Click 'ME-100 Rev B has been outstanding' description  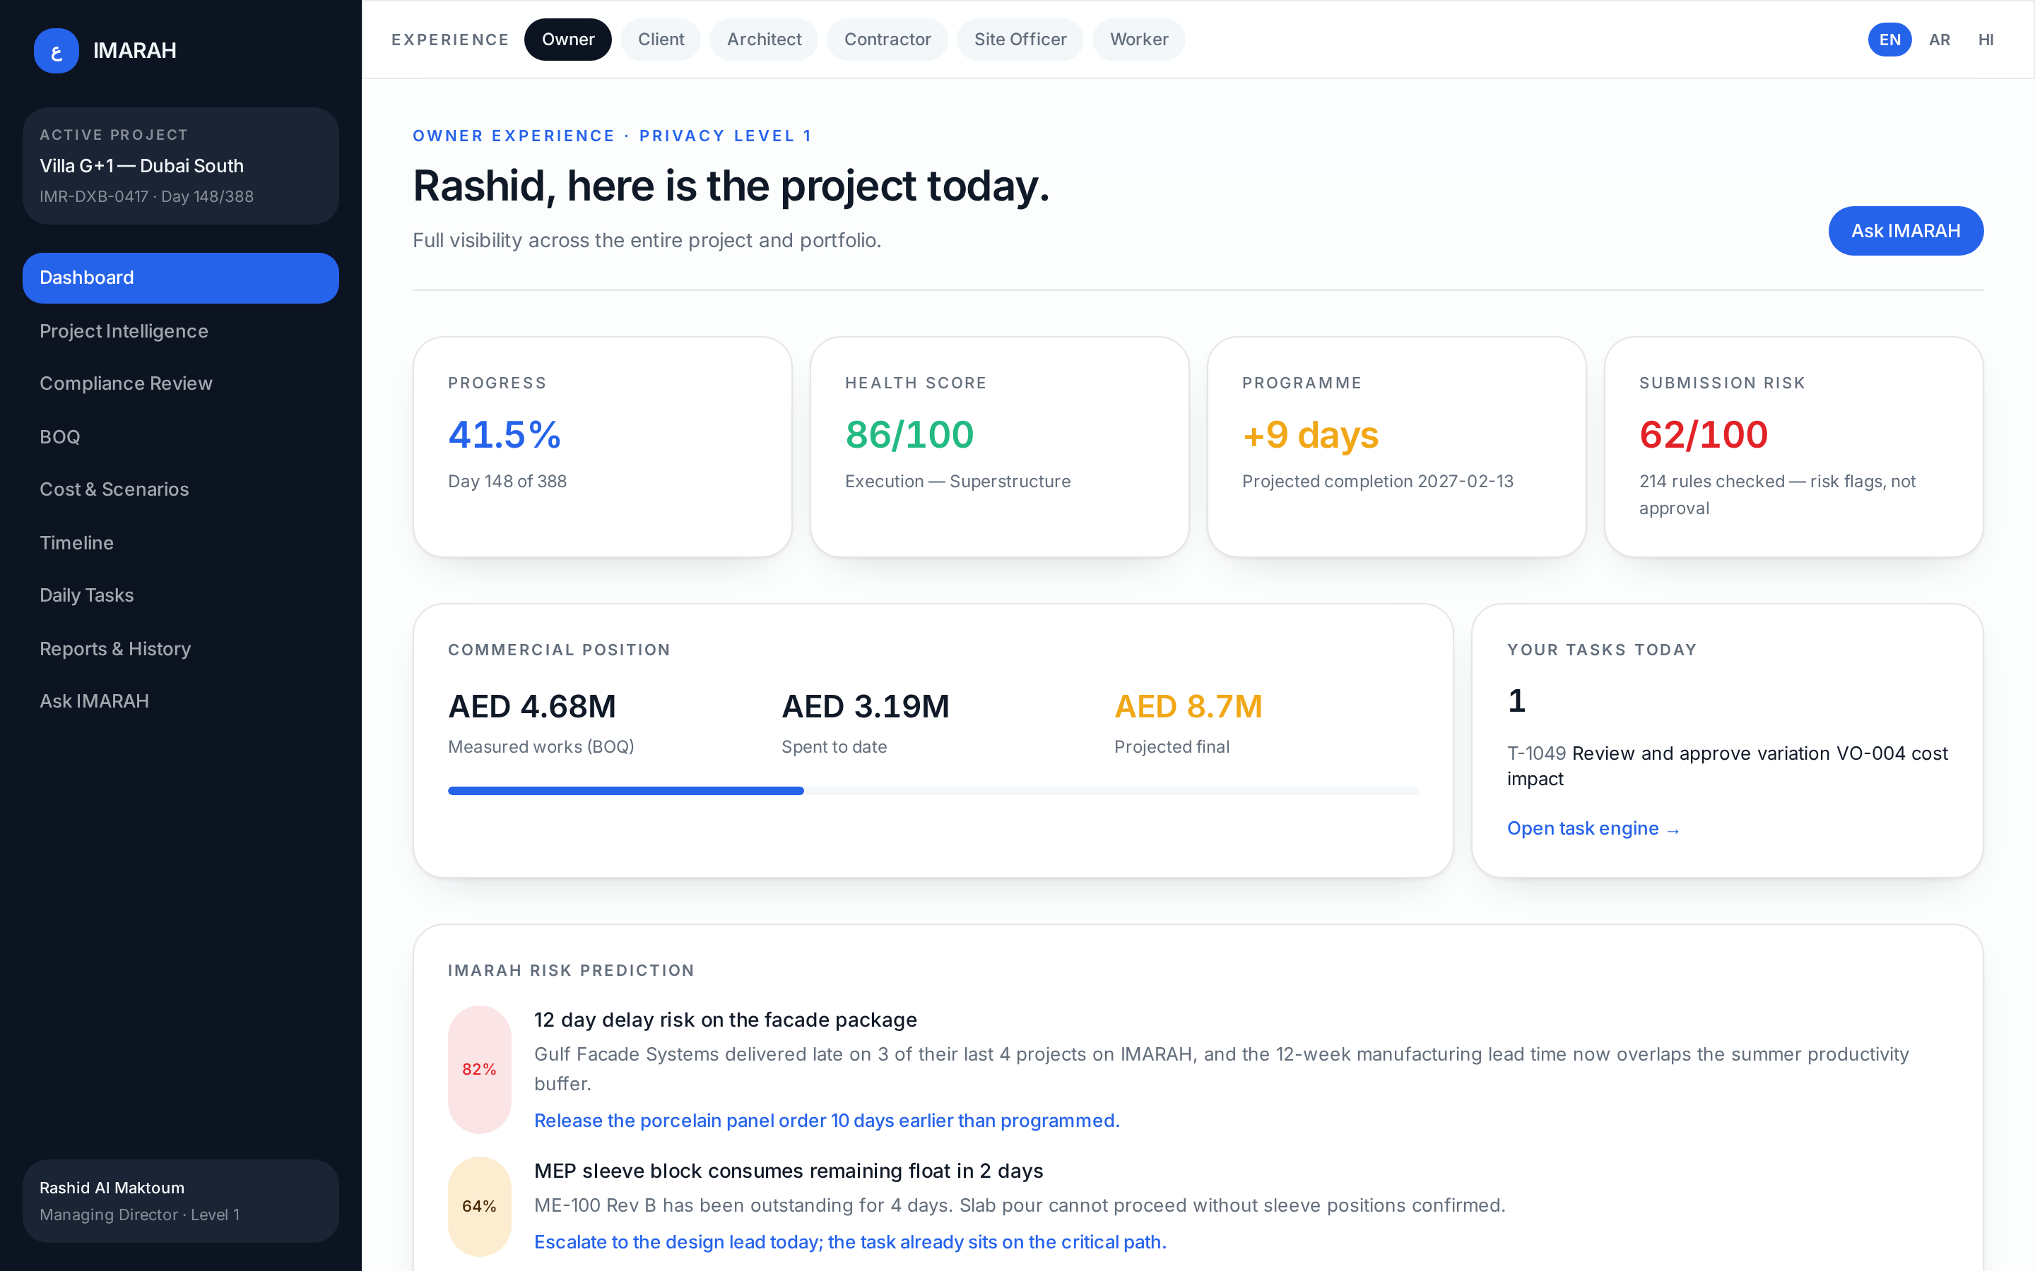coord(1019,1205)
